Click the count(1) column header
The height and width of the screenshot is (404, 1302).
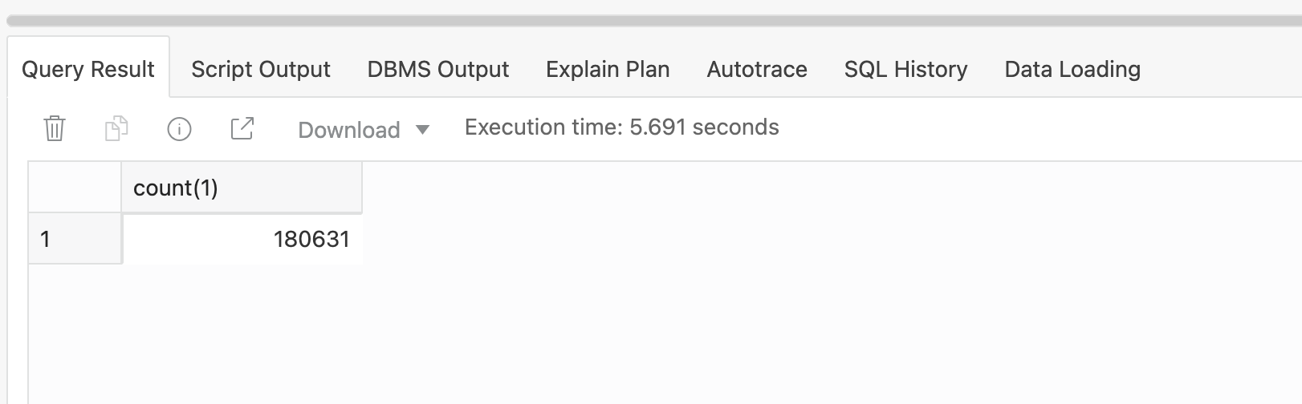click(x=241, y=188)
